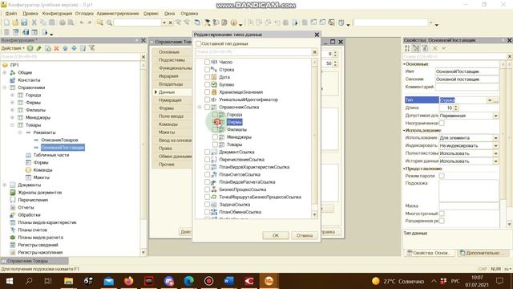Open File Explorer from the taskbar
The width and height of the screenshot is (513, 289).
point(68,281)
